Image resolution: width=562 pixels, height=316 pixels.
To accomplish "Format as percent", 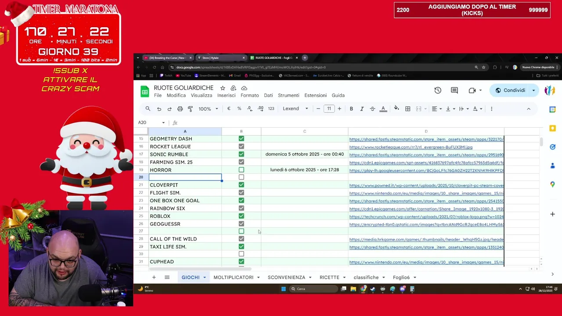I will [x=239, y=109].
